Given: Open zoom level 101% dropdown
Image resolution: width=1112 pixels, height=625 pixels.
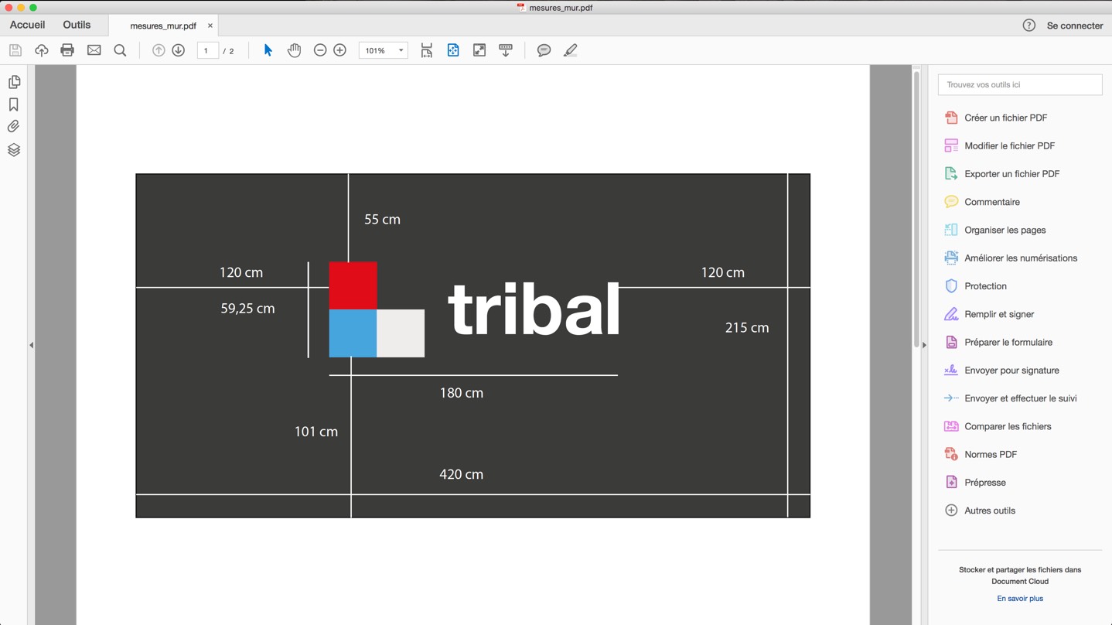Looking at the screenshot, I should (383, 50).
